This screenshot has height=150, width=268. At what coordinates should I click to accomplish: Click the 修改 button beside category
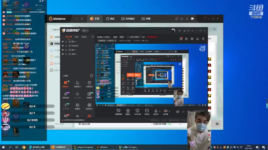(122, 37)
